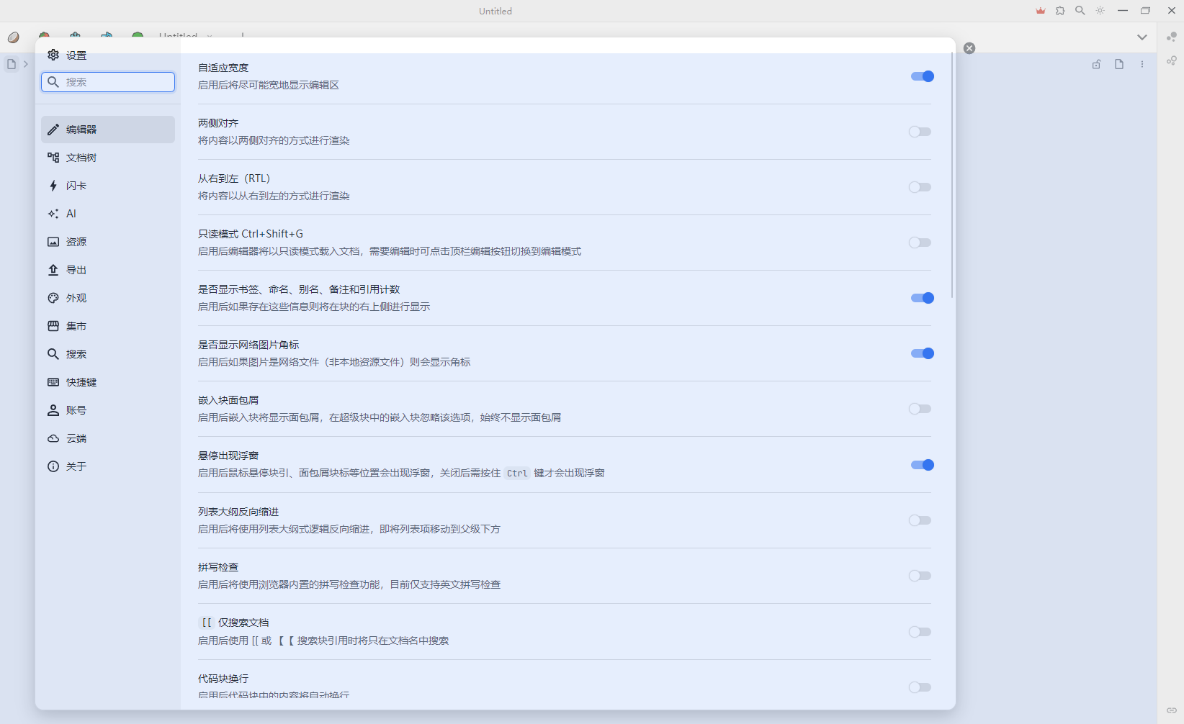
Task: Open the three-dot more menu in editor
Action: click(x=1142, y=64)
